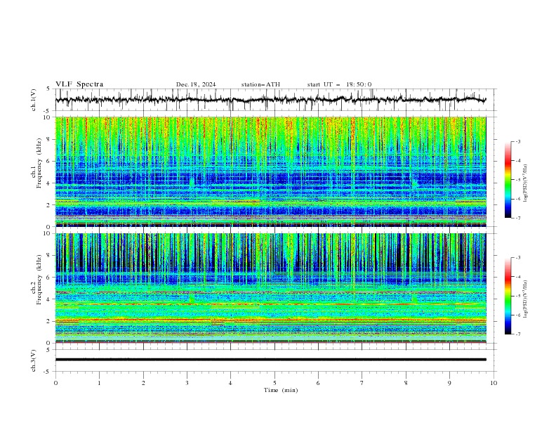Click the "-7" tick on lower colorbar

517,334
